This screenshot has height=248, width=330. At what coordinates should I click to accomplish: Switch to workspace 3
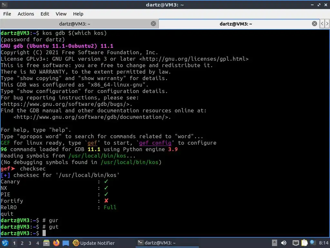pyautogui.click(x=30, y=243)
